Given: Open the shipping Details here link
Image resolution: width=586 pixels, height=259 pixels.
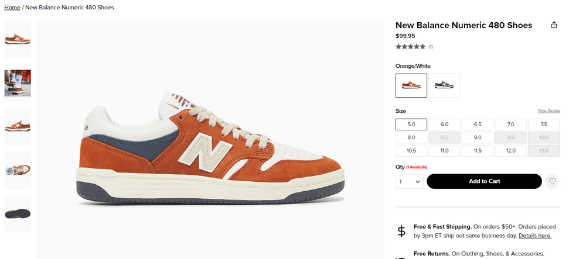Looking at the screenshot, I should click(534, 236).
